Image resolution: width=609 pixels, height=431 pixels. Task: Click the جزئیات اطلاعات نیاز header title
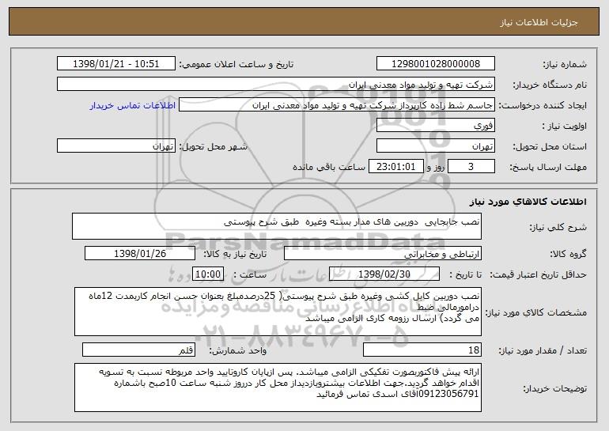539,22
